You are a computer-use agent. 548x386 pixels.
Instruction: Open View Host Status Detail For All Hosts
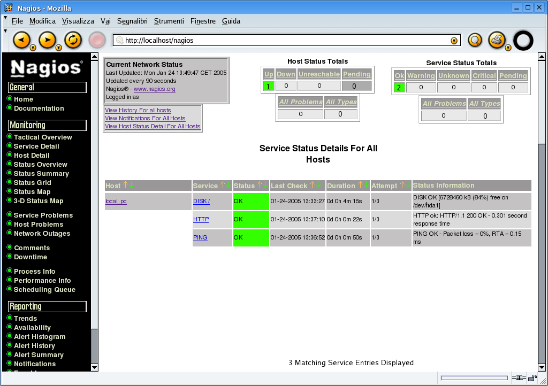click(153, 126)
